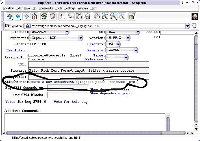Click the Stop loading icon
Image resolution: width=200 pixels, height=141 pixels.
(x=52, y=17)
